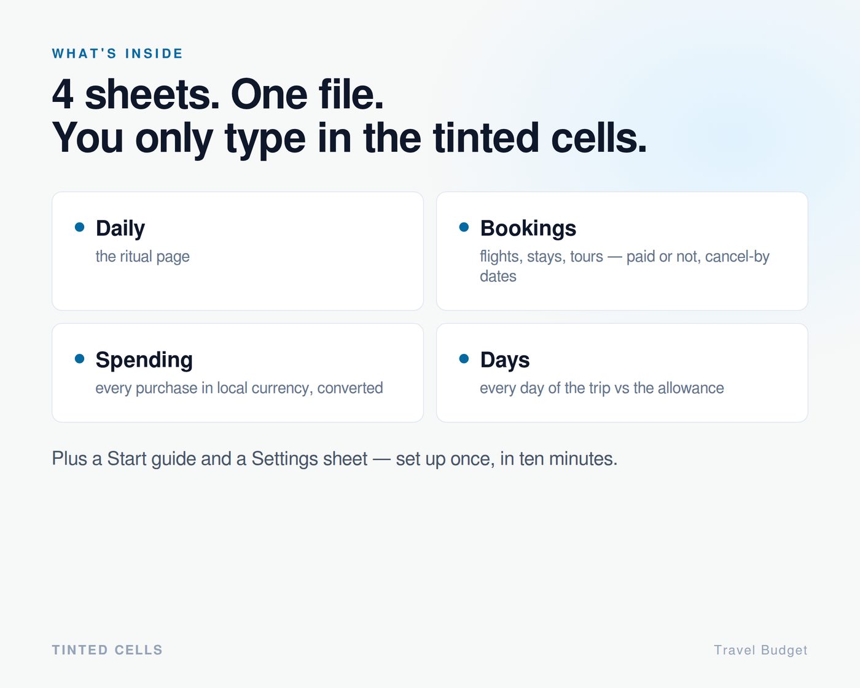Click the TINTED CELLS footer brand
Viewport: 860px width, 688px height.
pos(107,650)
